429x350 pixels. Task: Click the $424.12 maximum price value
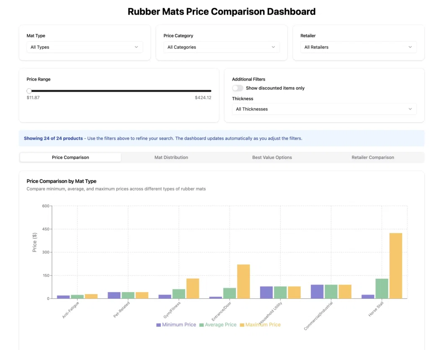tap(203, 98)
